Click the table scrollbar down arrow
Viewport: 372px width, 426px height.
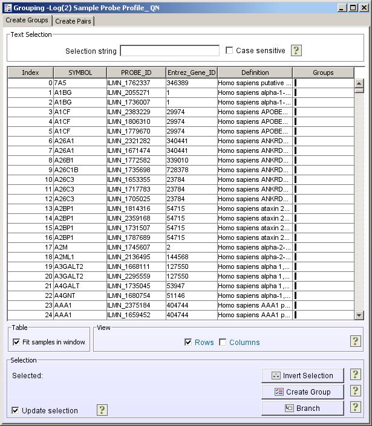point(359,315)
